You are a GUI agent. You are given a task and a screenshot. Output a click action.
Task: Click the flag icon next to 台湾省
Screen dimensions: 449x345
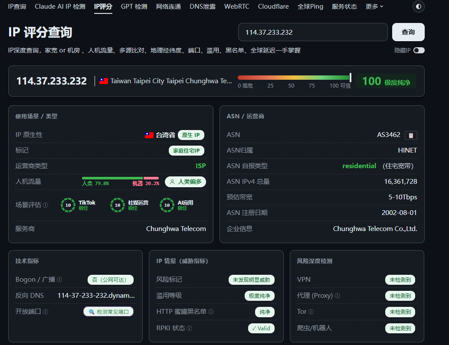[x=149, y=135]
